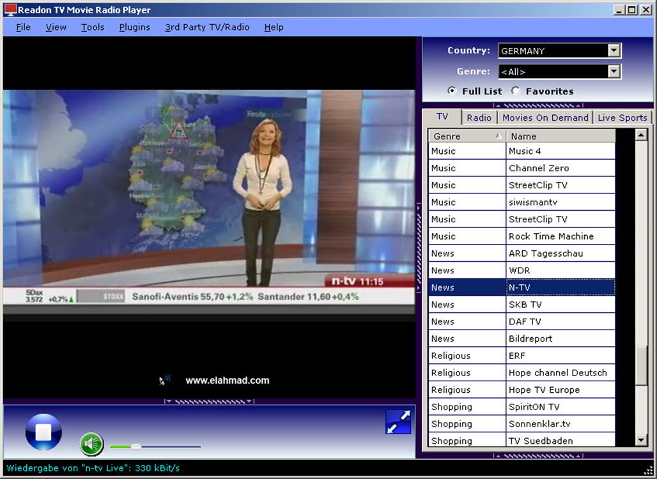
Task: Stop playback with the blue stop button
Action: [x=43, y=432]
